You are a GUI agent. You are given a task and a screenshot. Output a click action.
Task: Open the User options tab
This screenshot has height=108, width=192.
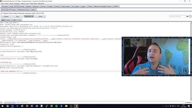click(75, 7)
